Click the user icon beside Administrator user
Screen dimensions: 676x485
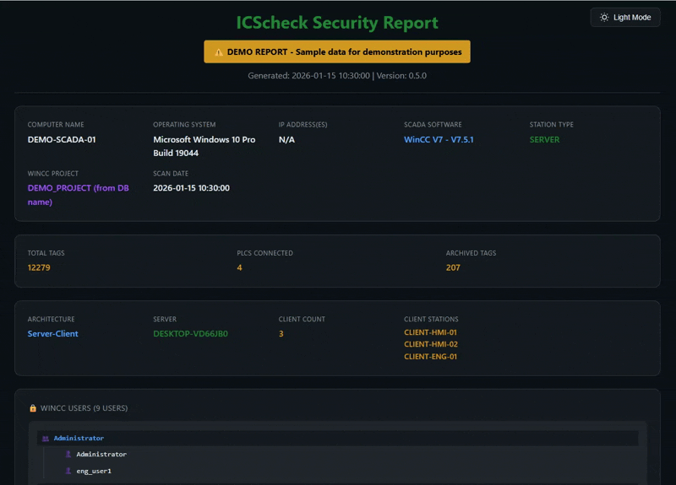coord(68,454)
